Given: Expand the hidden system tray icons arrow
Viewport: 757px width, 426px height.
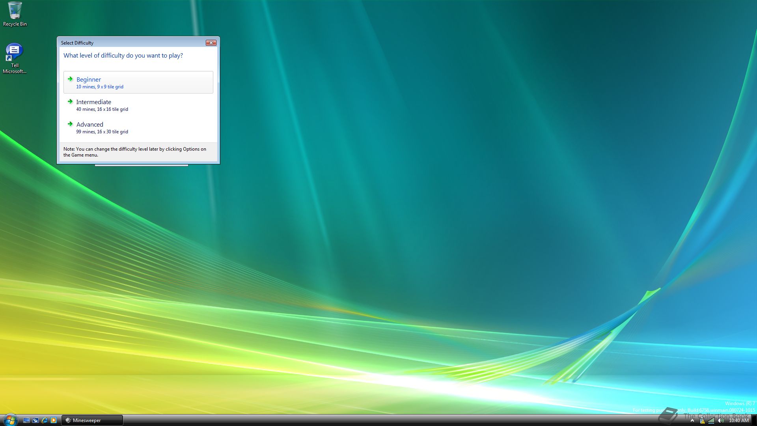Looking at the screenshot, I should pos(692,420).
